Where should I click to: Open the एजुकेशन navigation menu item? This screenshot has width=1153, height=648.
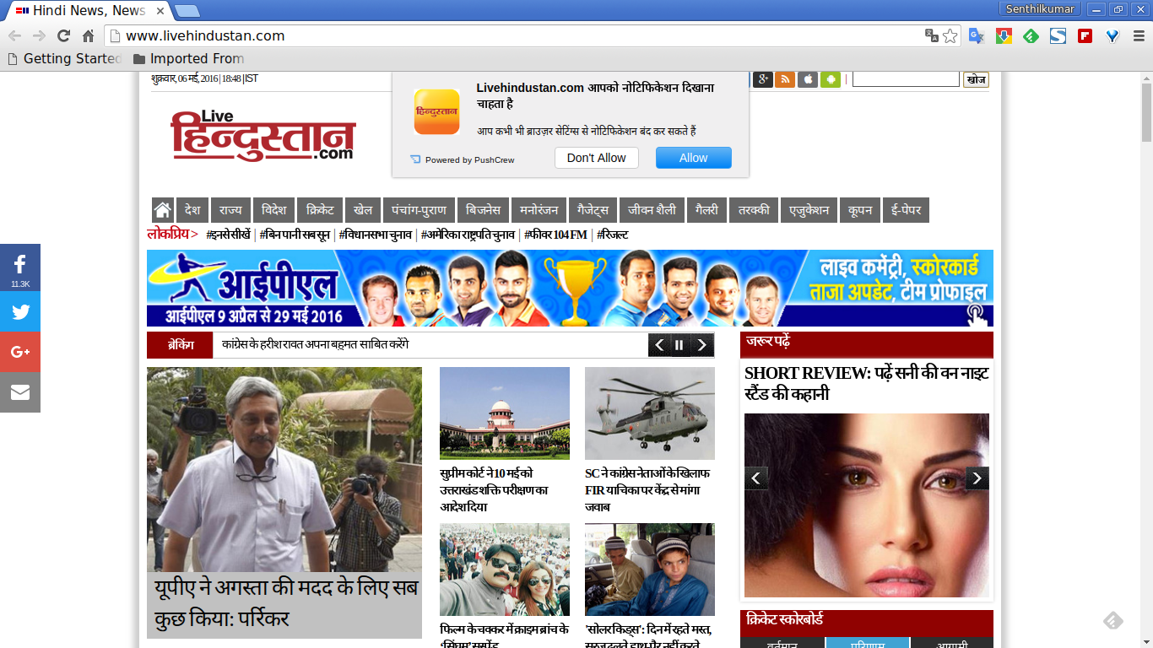point(809,210)
